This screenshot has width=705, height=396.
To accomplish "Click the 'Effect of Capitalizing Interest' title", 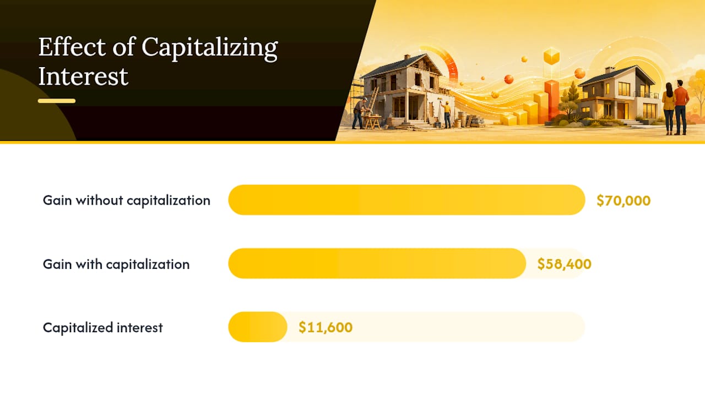I will coord(158,62).
